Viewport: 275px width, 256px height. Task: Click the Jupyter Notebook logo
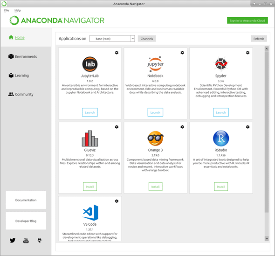155,64
